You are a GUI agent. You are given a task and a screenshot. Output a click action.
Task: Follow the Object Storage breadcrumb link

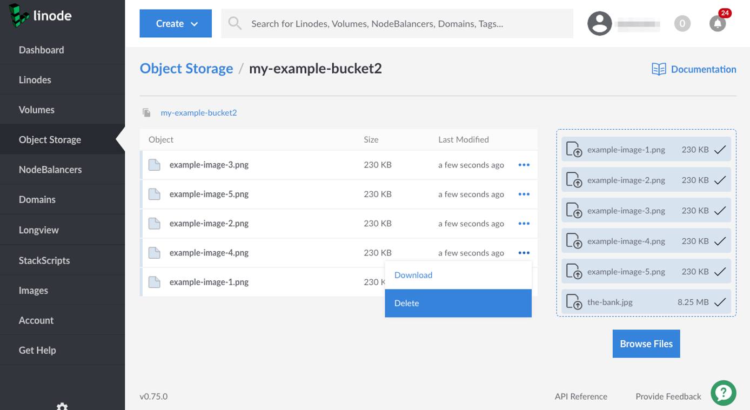(186, 69)
